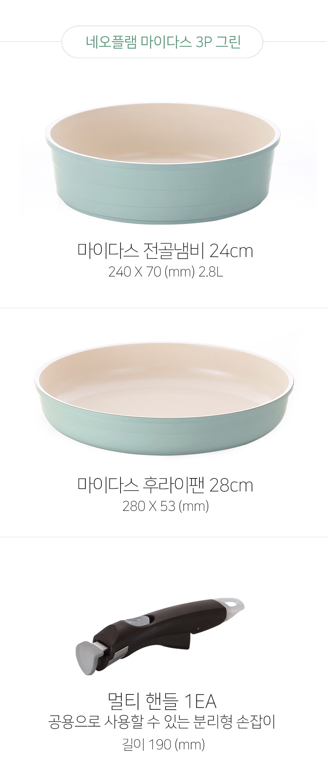The width and height of the screenshot is (328, 774).
Task: Select the green 후라이팬 pan image
Action: tap(164, 398)
